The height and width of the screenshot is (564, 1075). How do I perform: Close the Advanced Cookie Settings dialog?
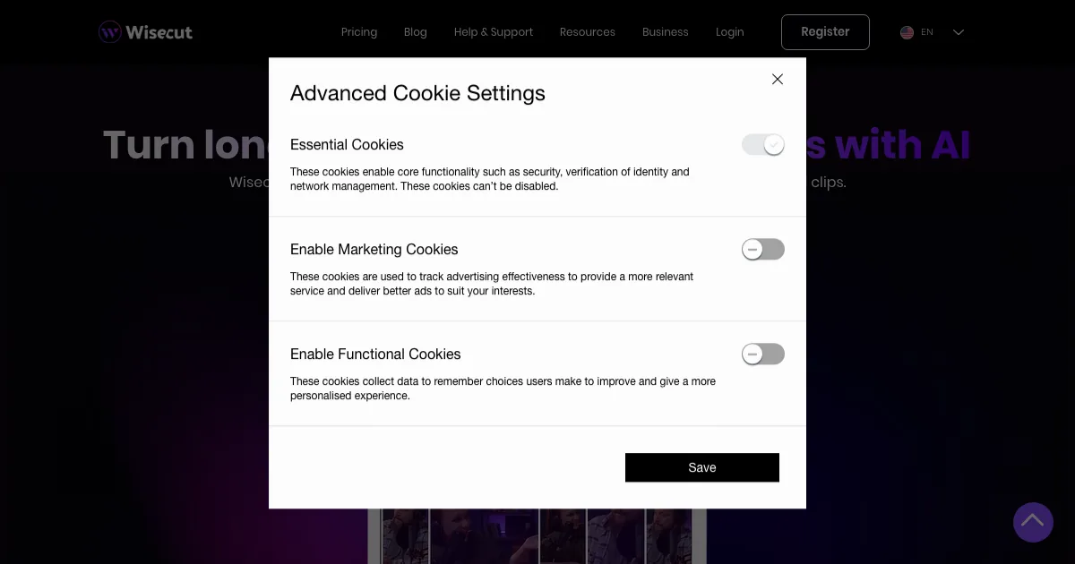[x=778, y=79]
